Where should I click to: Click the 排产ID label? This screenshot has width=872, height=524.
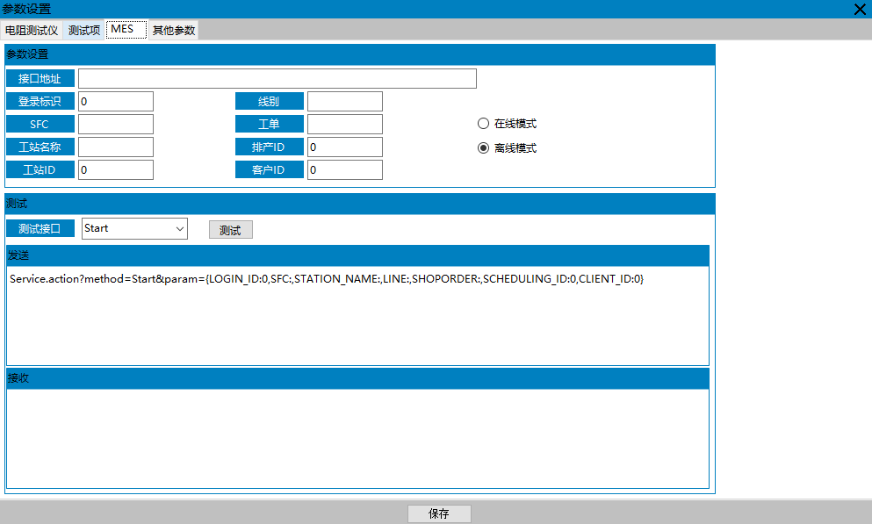(270, 147)
